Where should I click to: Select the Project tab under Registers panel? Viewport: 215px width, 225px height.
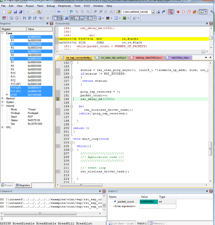[x=7, y=185]
